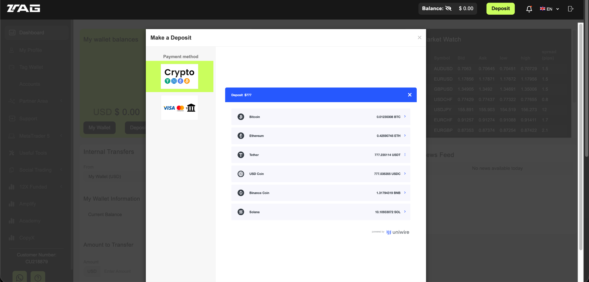The image size is (589, 282).
Task: Select Crypto as payment method
Action: 179,76
